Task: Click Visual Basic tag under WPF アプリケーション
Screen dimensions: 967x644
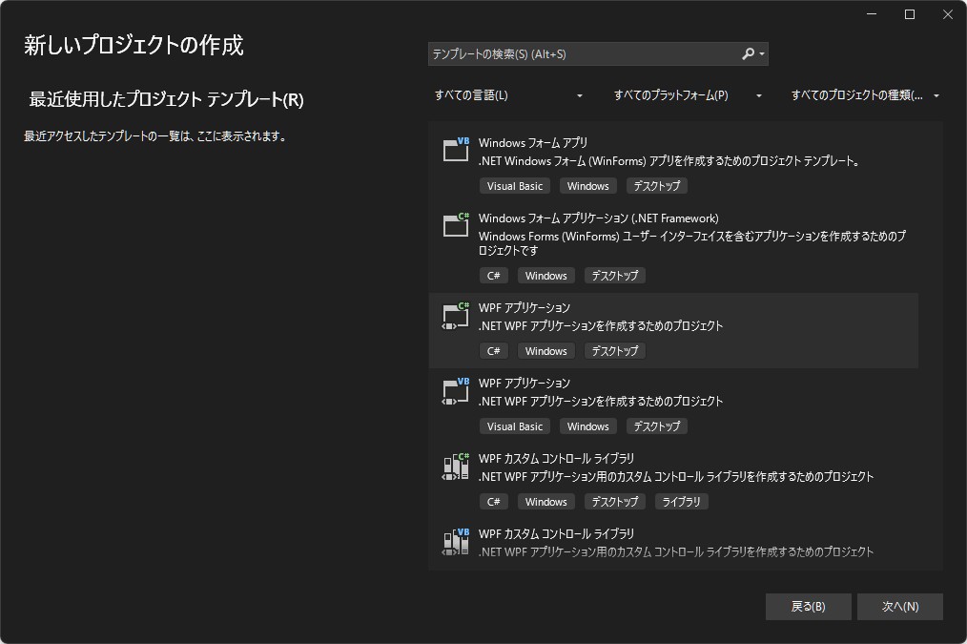Action: point(515,426)
